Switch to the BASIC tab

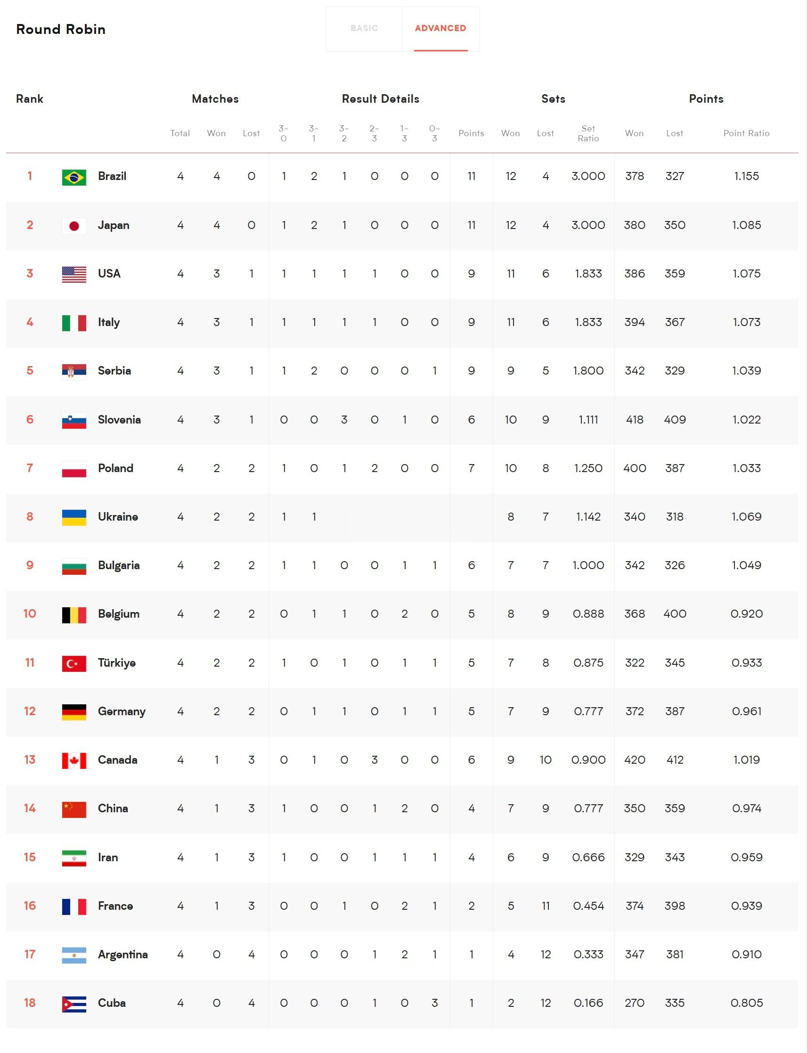pyautogui.click(x=364, y=28)
